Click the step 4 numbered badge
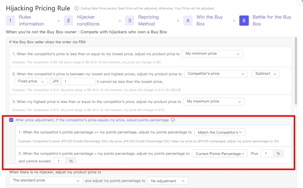Viewport: 303px width, 188px height. [x=188, y=20]
